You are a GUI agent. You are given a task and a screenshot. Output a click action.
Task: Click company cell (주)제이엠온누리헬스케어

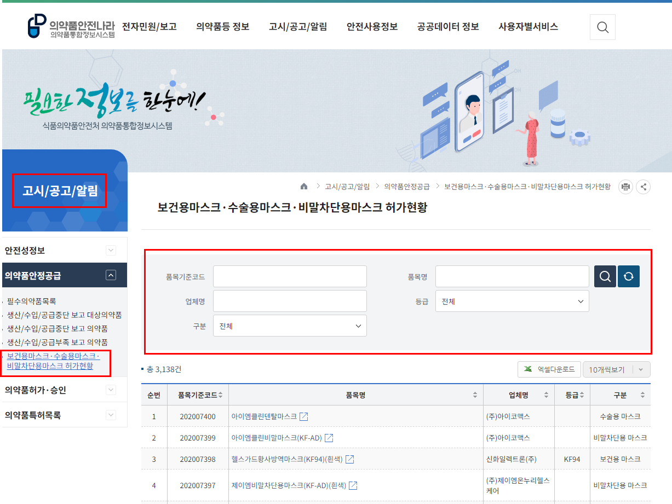coord(518,485)
